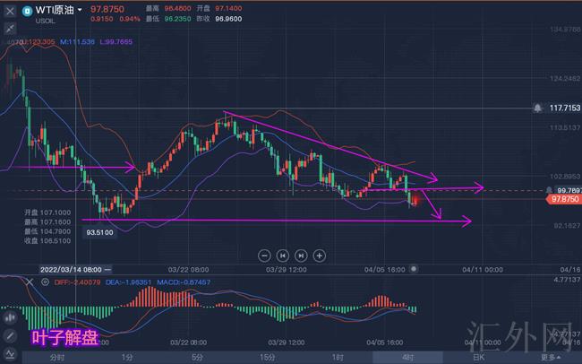Click the L:99.7665 Bollinger lower value

(x=116, y=42)
